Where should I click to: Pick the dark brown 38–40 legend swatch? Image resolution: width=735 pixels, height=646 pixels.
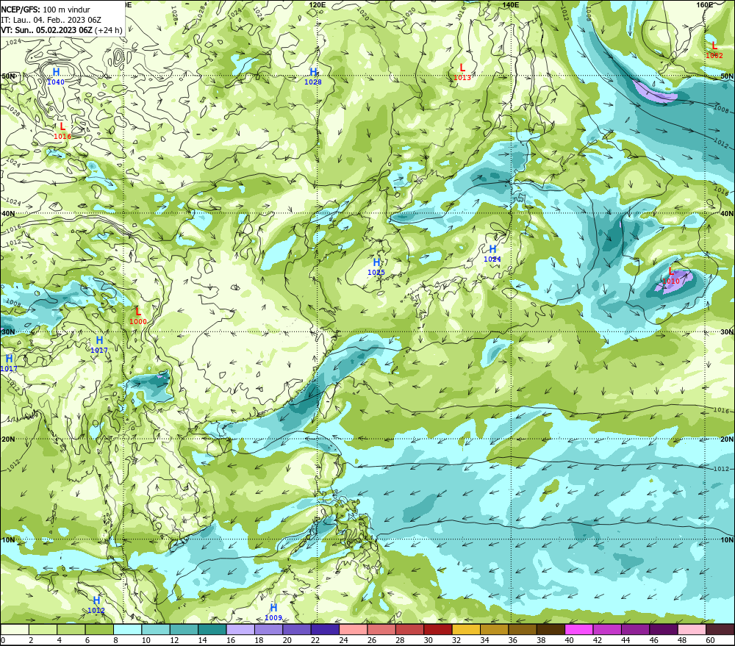[x=551, y=629]
